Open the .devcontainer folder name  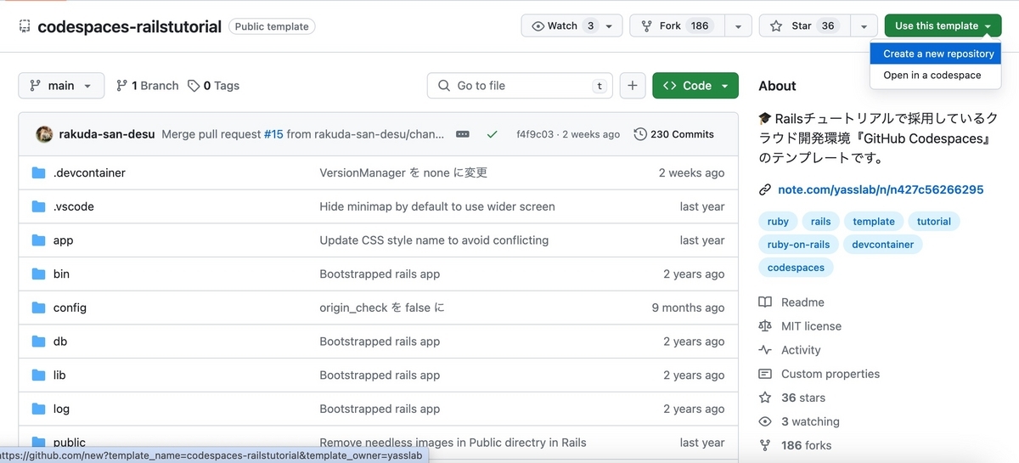pyautogui.click(x=89, y=172)
